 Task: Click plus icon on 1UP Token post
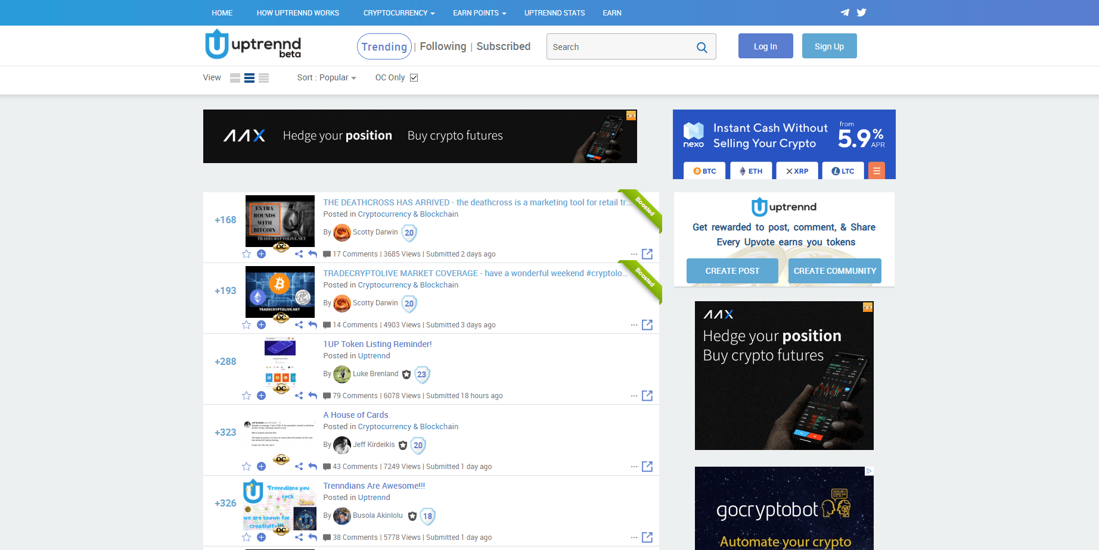coord(261,396)
